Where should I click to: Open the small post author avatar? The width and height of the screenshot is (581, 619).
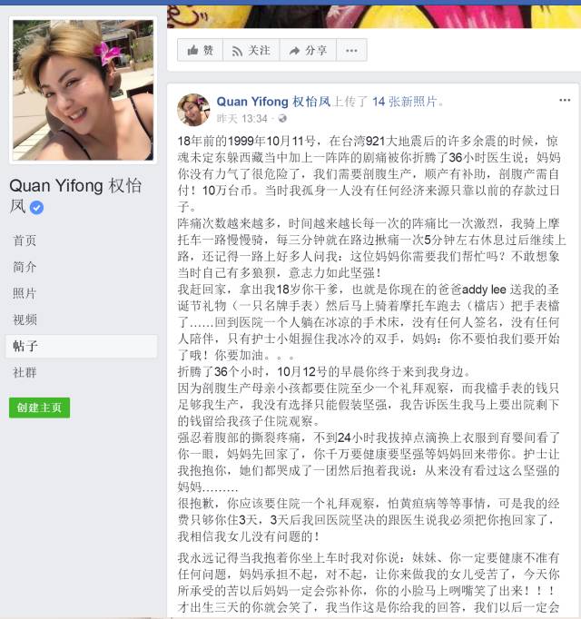tap(193, 110)
